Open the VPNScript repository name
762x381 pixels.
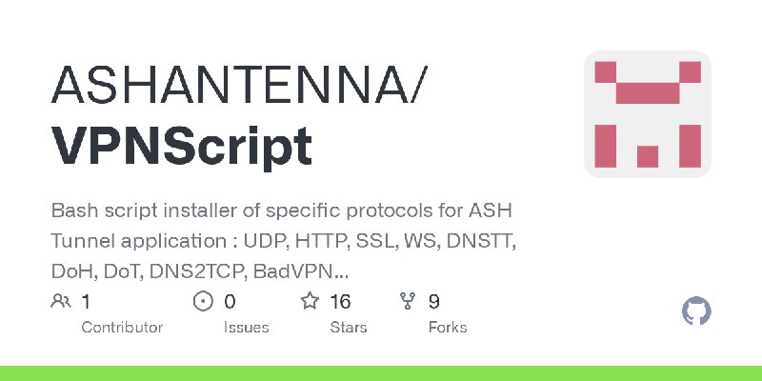coord(181,146)
